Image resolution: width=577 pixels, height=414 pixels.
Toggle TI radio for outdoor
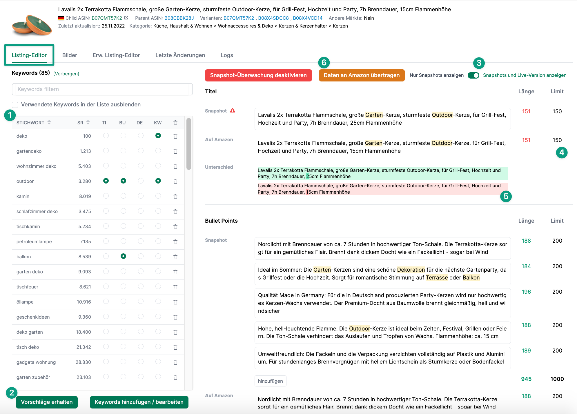coord(106,181)
